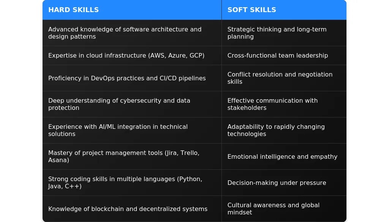Click 'Effective communication with stakeholders' cell
Image resolution: width=389 pixels, height=222 pixels.
pyautogui.click(x=284, y=104)
